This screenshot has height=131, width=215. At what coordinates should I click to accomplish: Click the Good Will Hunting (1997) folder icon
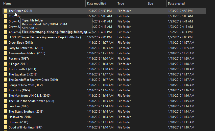[6, 127]
